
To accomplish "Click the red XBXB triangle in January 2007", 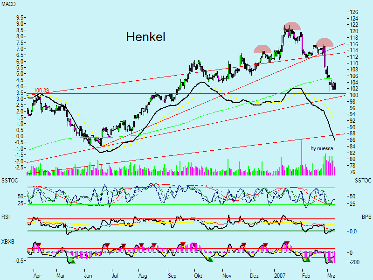I will click(287, 244).
